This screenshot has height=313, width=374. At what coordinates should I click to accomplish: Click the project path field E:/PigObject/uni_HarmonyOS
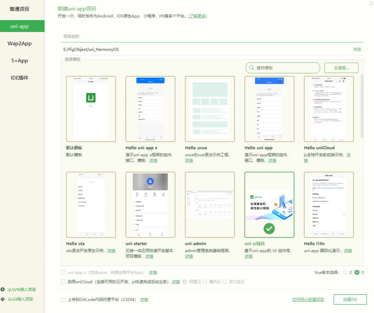205,49
